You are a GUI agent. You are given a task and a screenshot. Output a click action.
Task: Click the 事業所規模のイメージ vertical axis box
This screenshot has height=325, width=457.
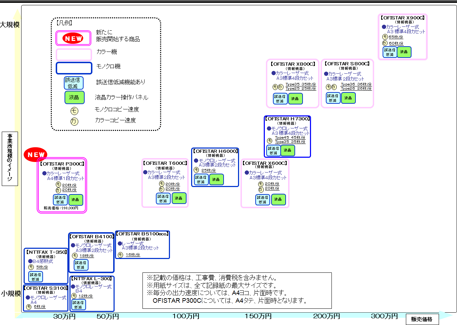pos(10,158)
